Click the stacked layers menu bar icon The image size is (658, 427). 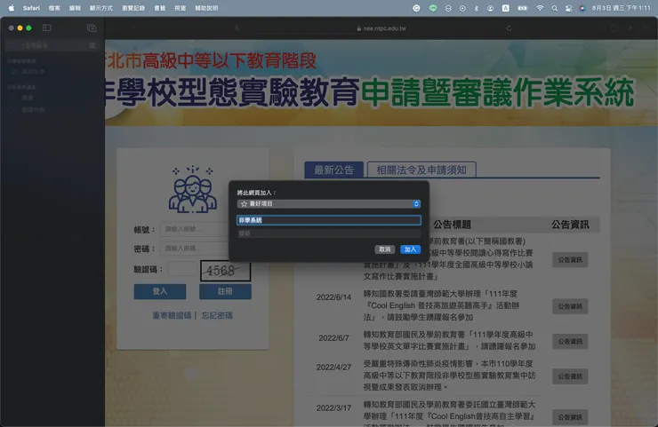[x=448, y=8]
